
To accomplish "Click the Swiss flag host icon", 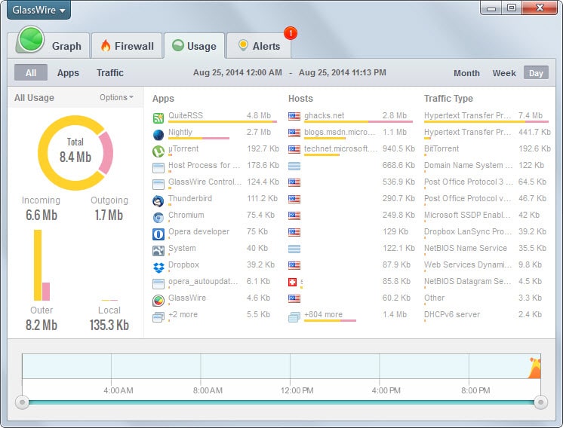I will click(293, 282).
